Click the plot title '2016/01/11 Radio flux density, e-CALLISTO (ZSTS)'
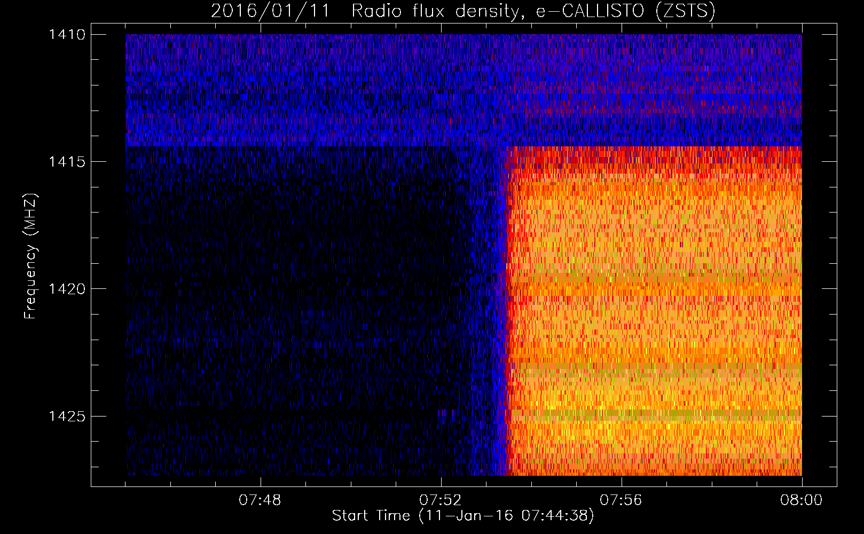This screenshot has width=864, height=534. (463, 11)
